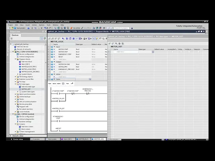Click project tree scrollbar down arrow

[46, 133]
